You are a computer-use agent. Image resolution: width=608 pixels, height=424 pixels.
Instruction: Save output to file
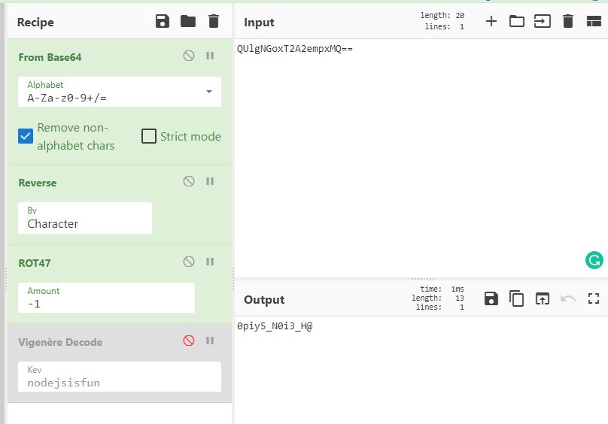point(491,298)
